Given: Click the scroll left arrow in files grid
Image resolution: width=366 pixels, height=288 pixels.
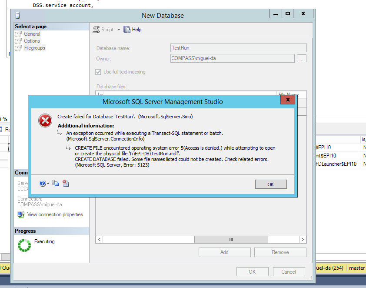Looking at the screenshot, I should tap(100, 239).
